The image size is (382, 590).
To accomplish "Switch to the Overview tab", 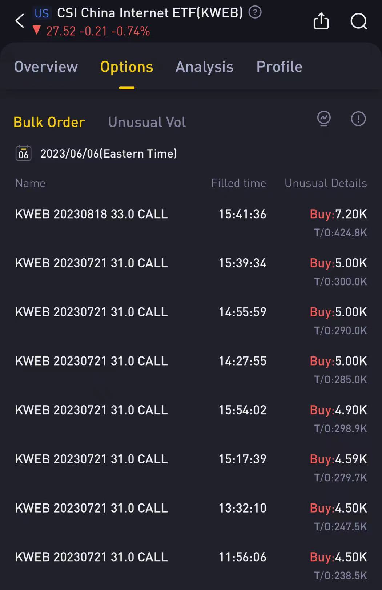I will click(x=46, y=67).
